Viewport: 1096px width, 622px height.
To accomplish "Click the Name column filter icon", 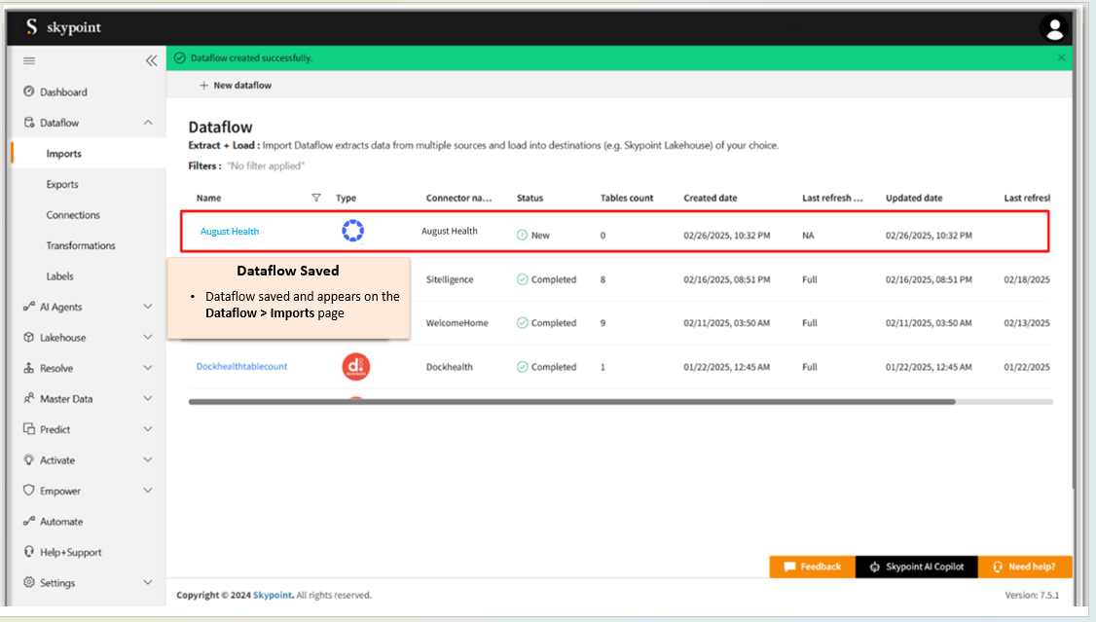I will click(x=316, y=198).
